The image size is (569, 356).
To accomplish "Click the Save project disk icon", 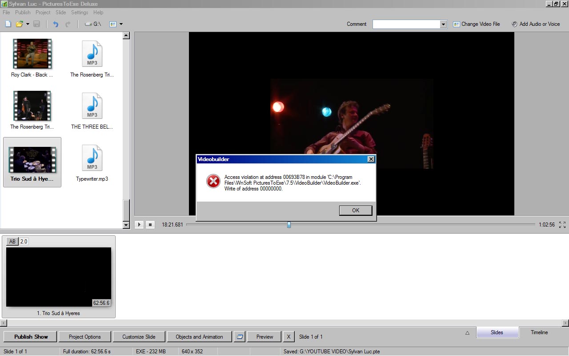I will [x=37, y=24].
